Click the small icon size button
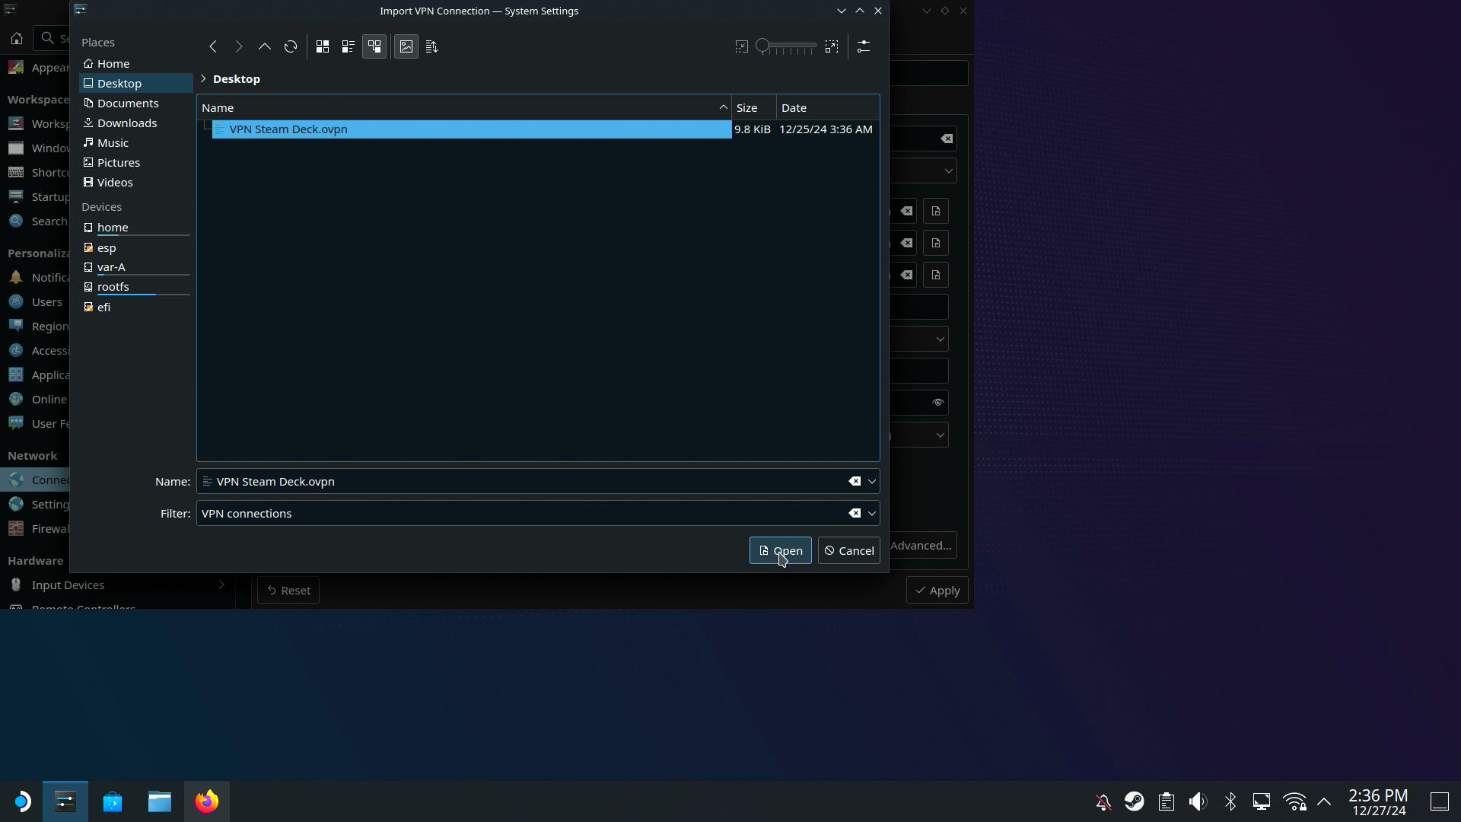This screenshot has width=1461, height=822. (742, 47)
